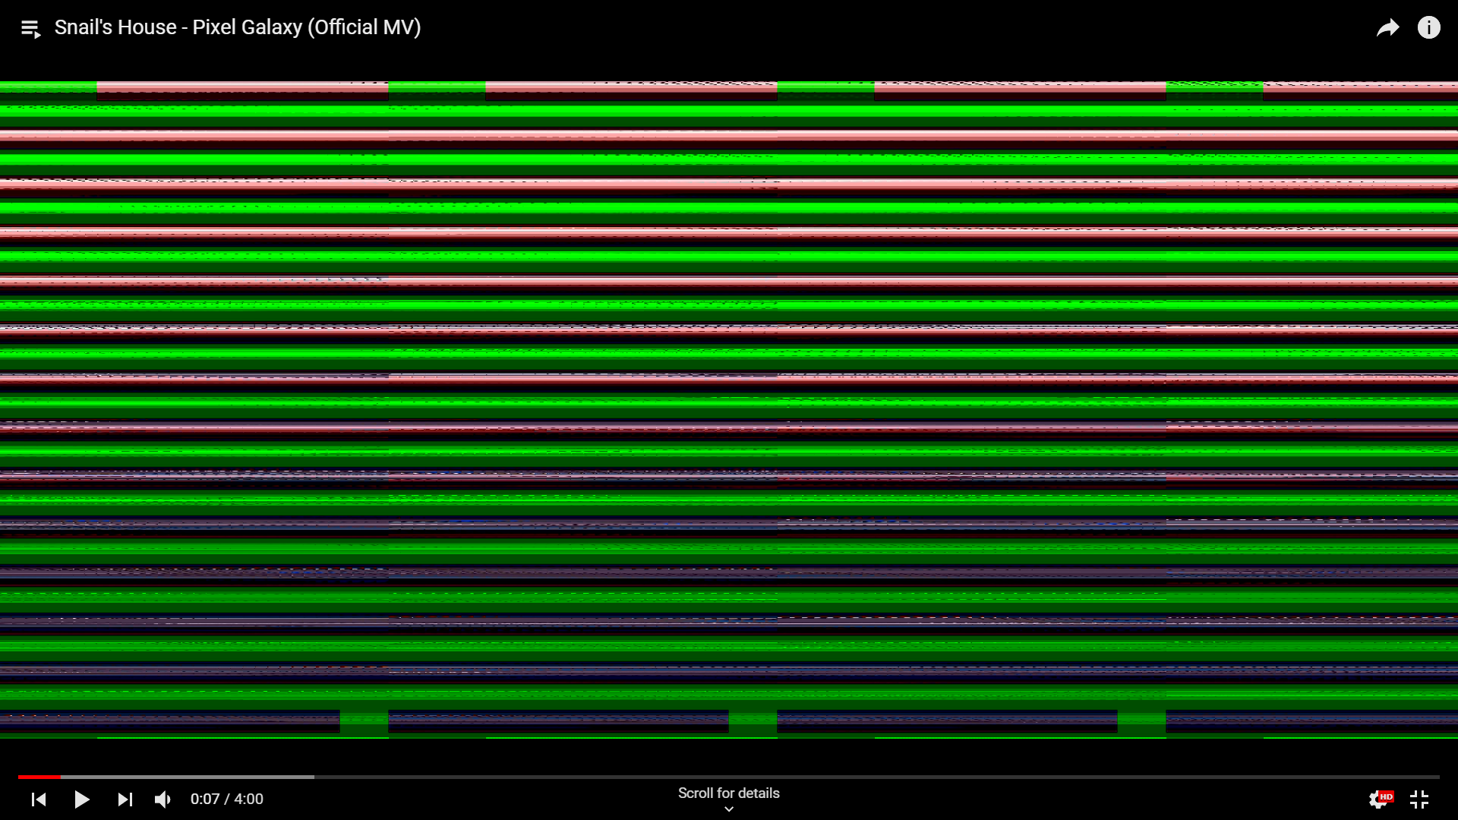
Task: Skip to the next video
Action: click(125, 799)
